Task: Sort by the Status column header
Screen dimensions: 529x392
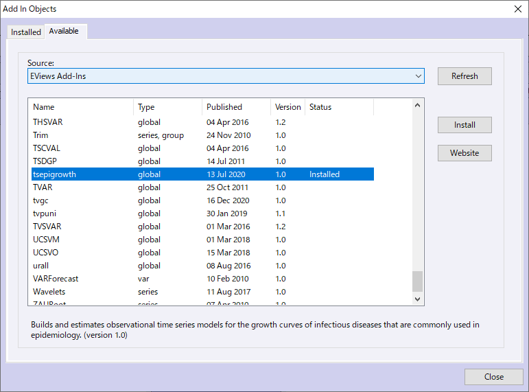Action: tap(340, 107)
